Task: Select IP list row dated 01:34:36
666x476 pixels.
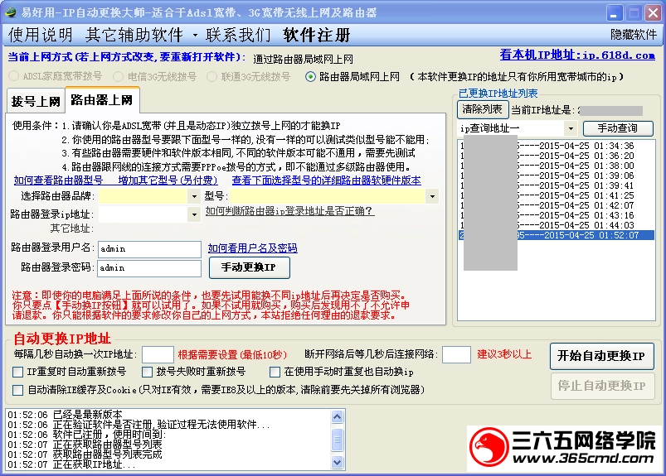Action: tap(556, 146)
